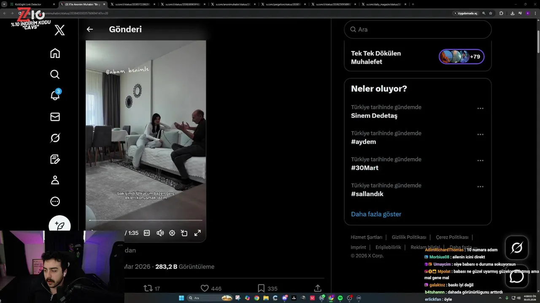
Task: Open the Articles compose-note sidebar icon
Action: [55, 159]
